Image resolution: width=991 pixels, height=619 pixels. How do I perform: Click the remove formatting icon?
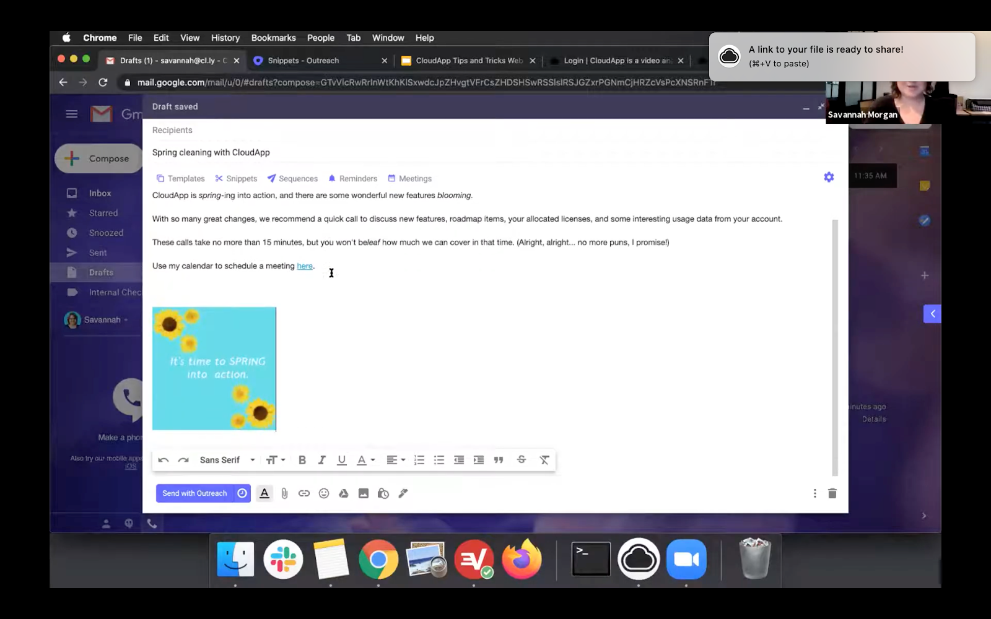(544, 460)
